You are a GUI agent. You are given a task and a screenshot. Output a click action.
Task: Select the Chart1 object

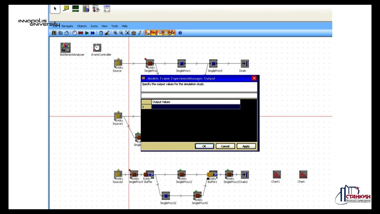click(277, 174)
